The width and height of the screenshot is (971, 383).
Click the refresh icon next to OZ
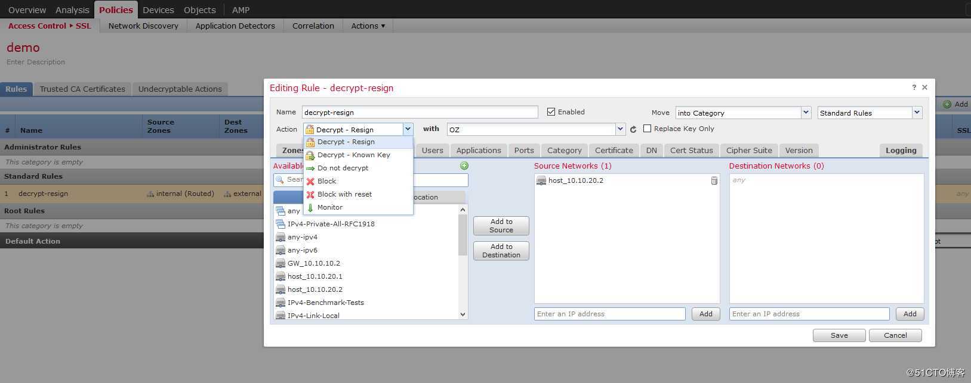[633, 129]
